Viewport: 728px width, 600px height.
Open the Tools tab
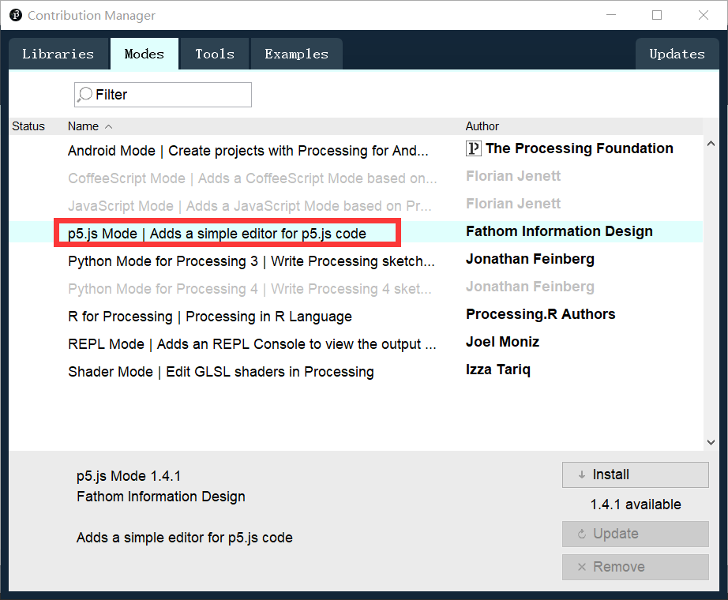[x=215, y=54]
